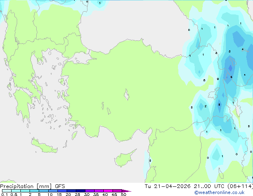
Task: Click the "0.1" legend scale label
Action: click(x=4, y=194)
